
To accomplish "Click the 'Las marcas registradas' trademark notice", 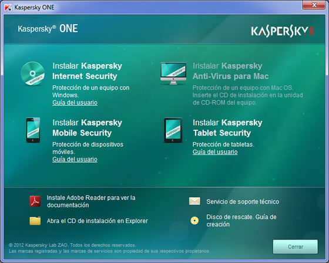I will [x=109, y=251].
